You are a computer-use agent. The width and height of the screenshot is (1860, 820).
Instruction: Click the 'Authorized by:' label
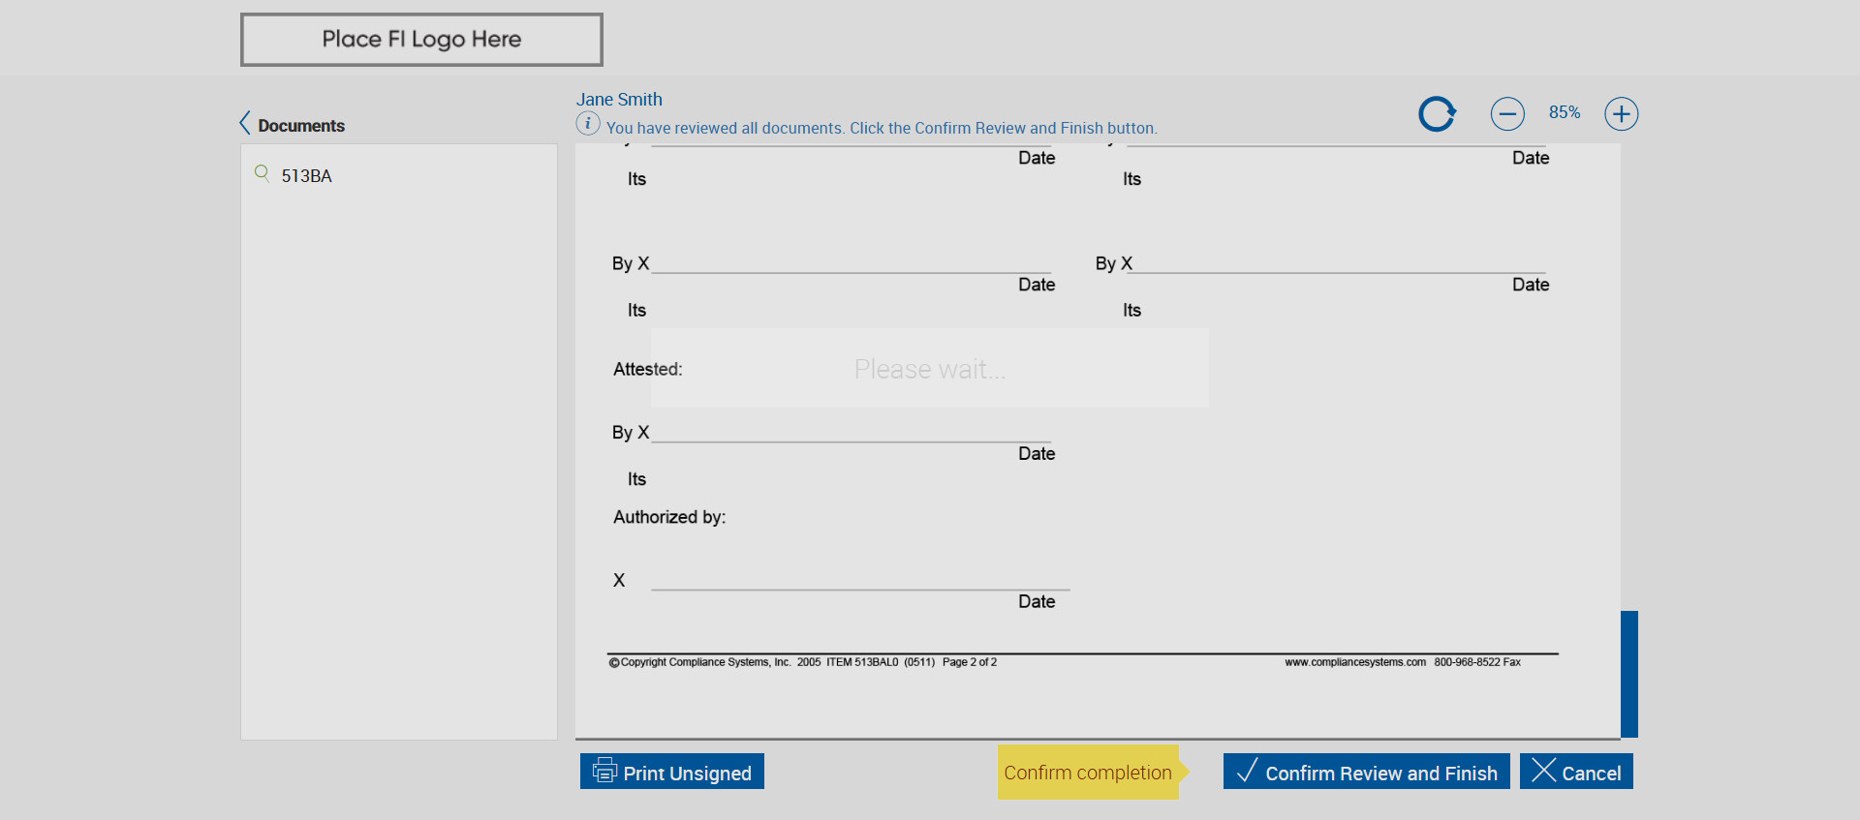point(669,517)
